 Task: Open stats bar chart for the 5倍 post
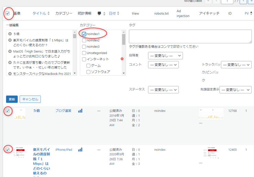(x=80, y=111)
